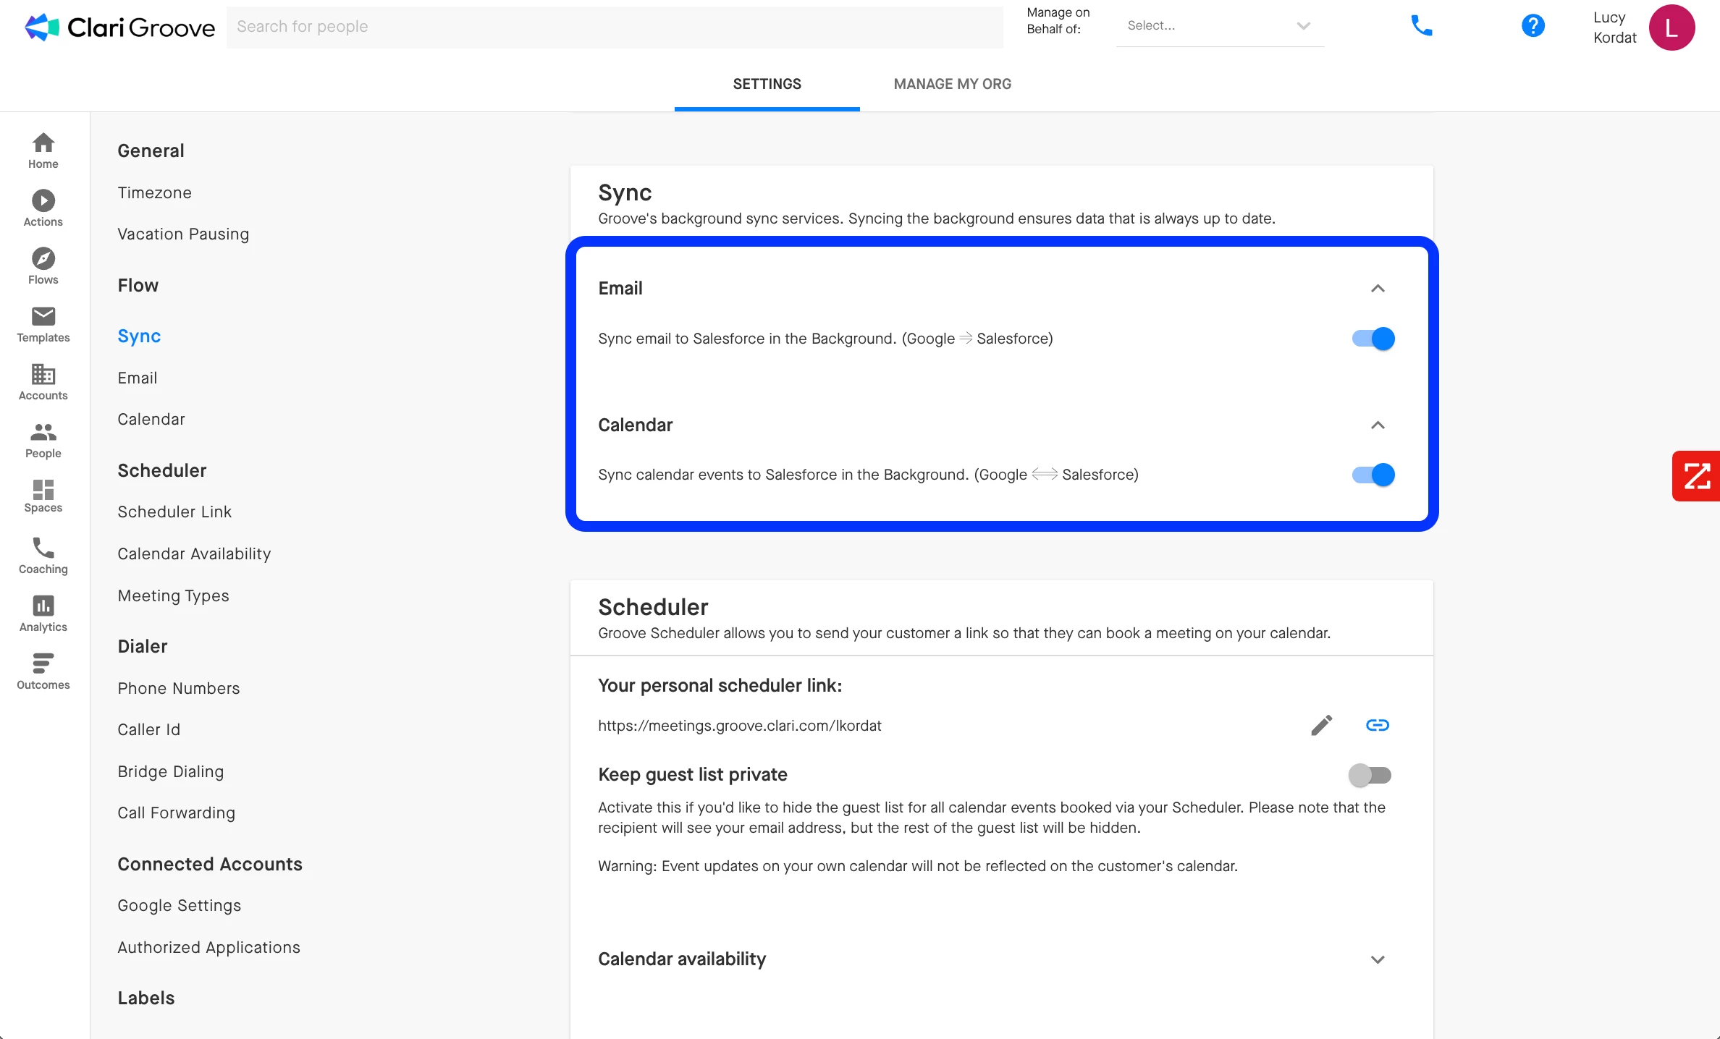
Task: Open Calendar Availability settings
Action: tap(194, 554)
